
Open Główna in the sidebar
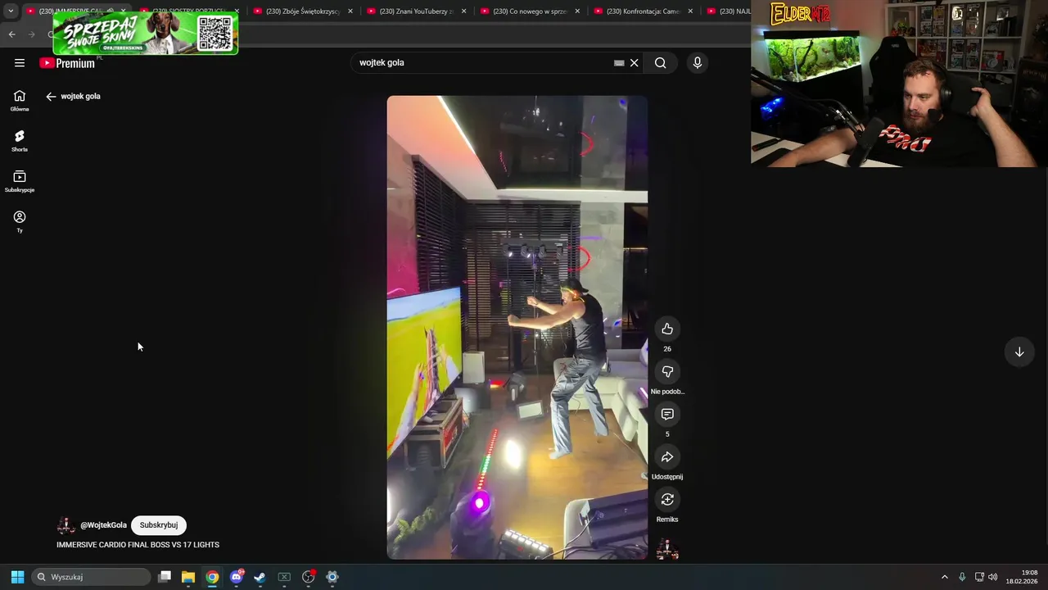click(20, 101)
